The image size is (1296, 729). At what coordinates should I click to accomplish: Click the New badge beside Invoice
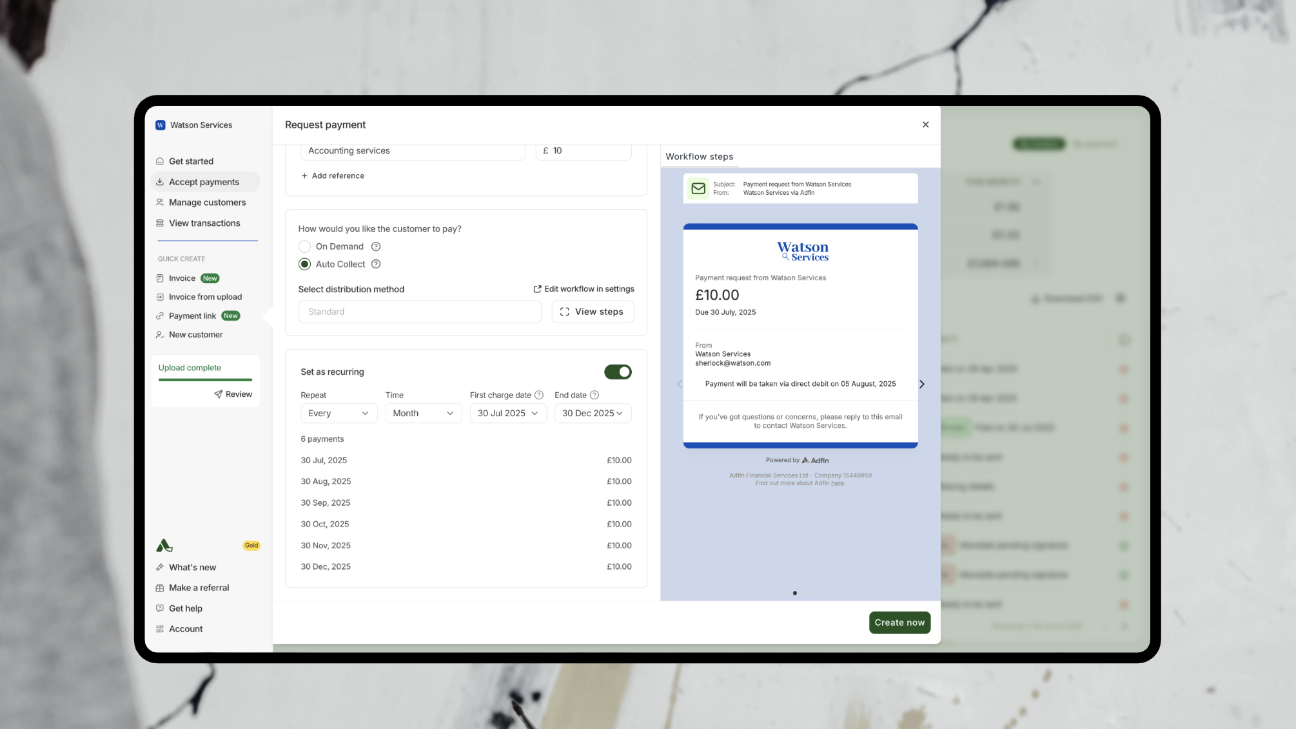click(x=210, y=278)
